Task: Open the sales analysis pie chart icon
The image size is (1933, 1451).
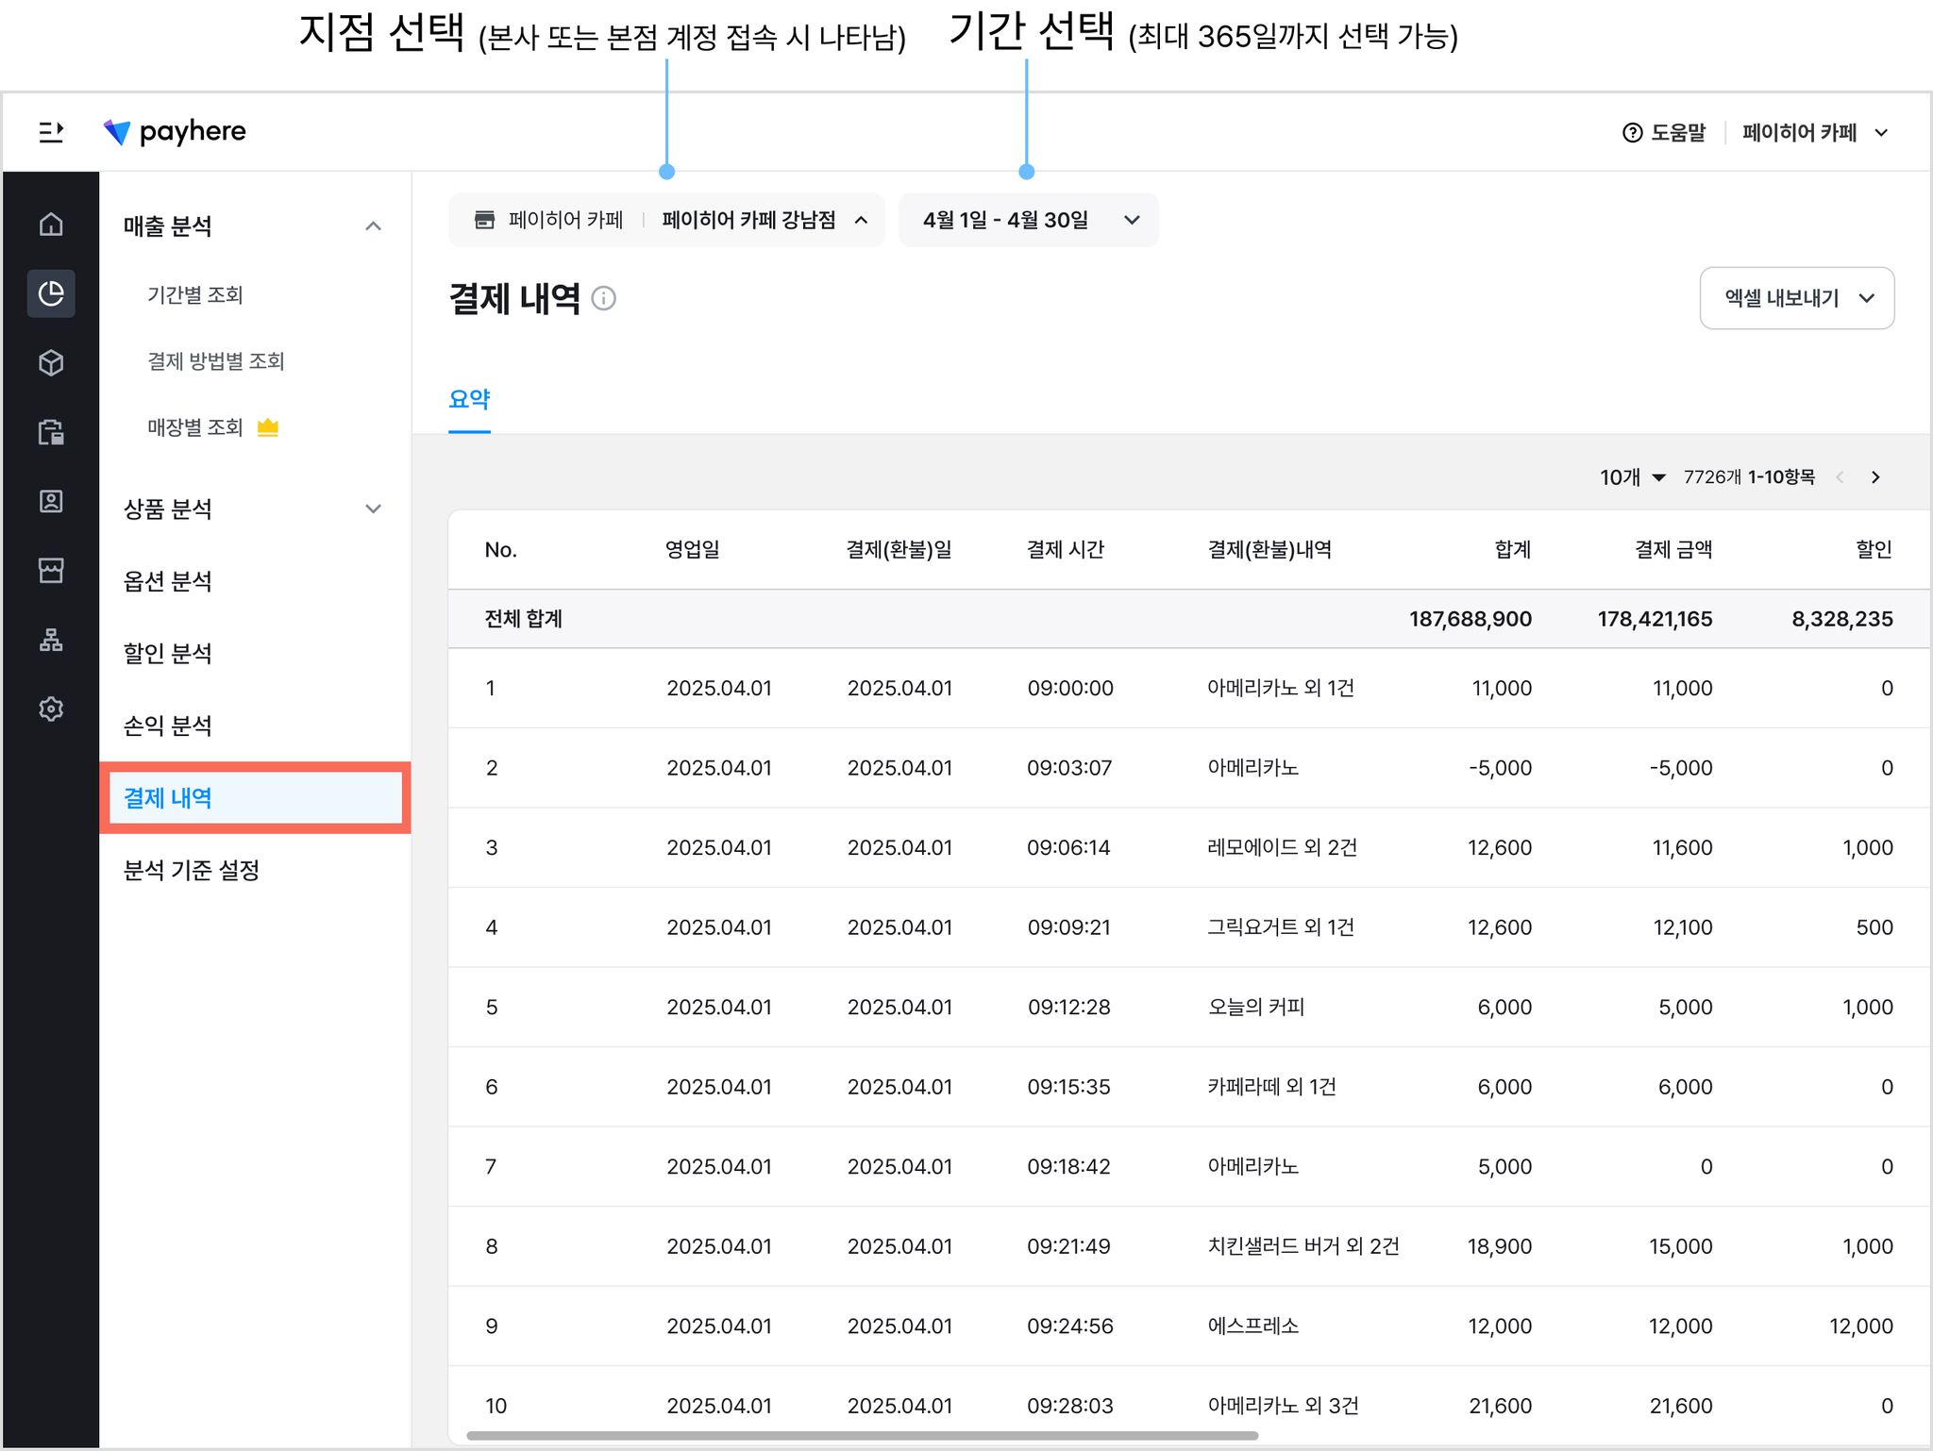Action: (51, 293)
